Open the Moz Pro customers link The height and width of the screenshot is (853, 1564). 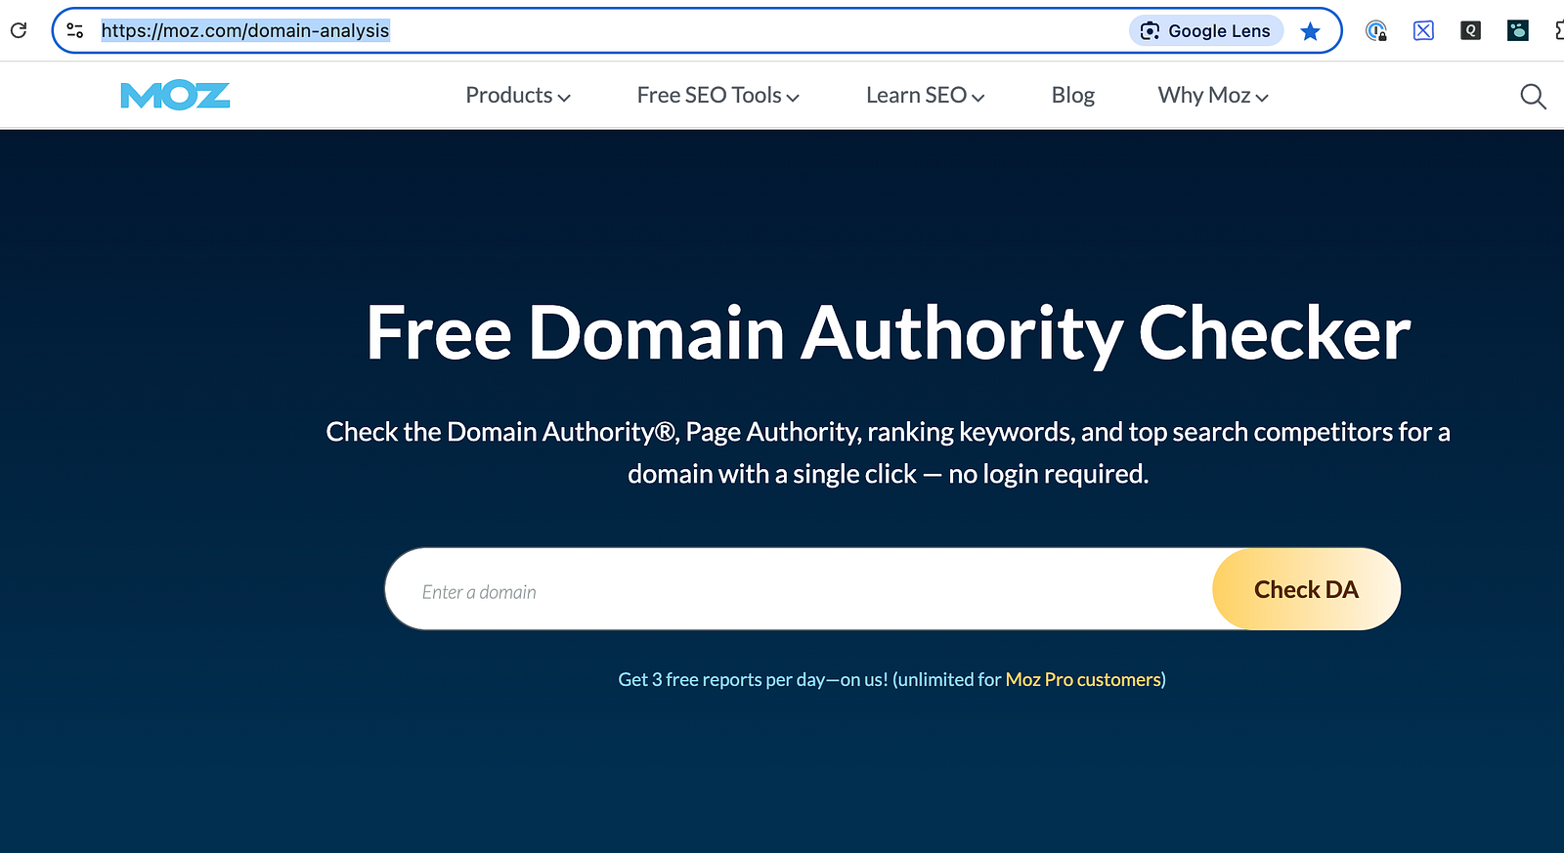coord(1083,679)
